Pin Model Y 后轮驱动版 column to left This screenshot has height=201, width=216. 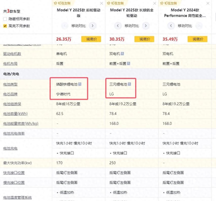pos(62,3)
